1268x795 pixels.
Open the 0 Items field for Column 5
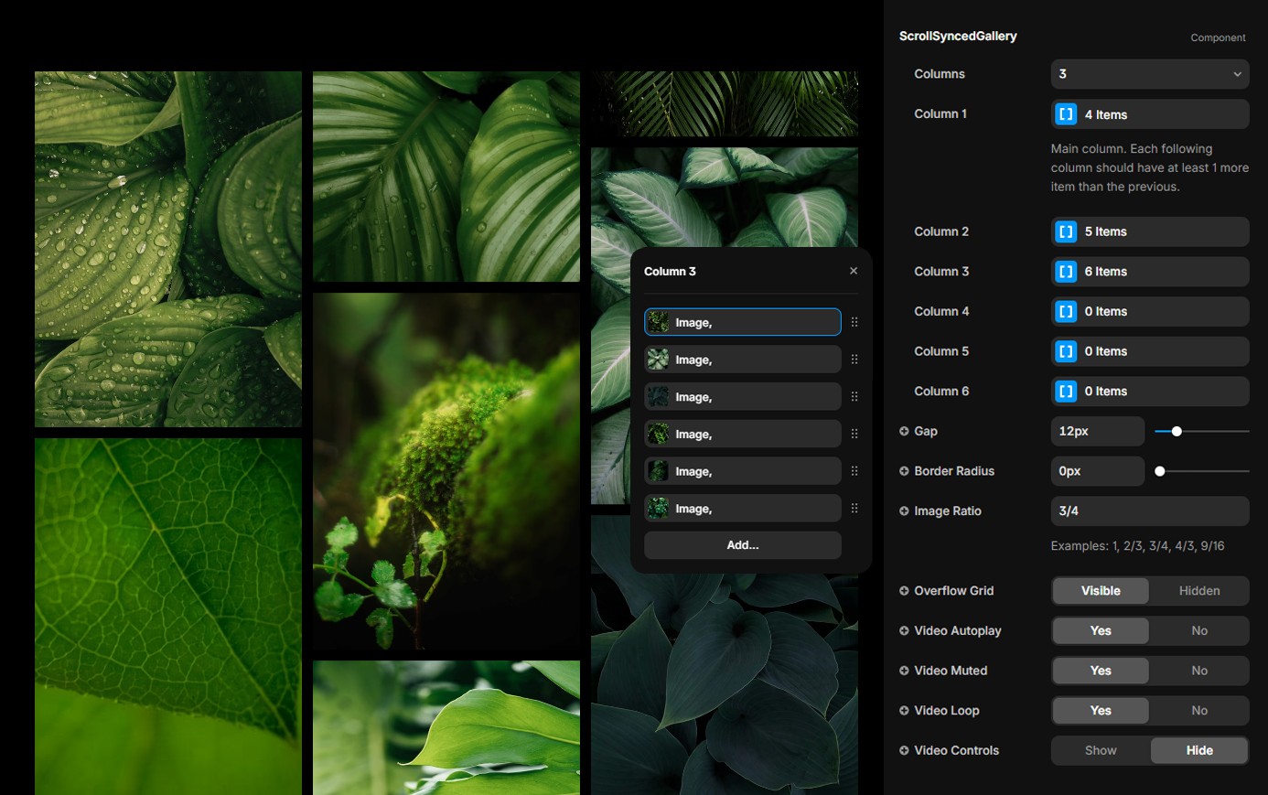click(x=1150, y=351)
